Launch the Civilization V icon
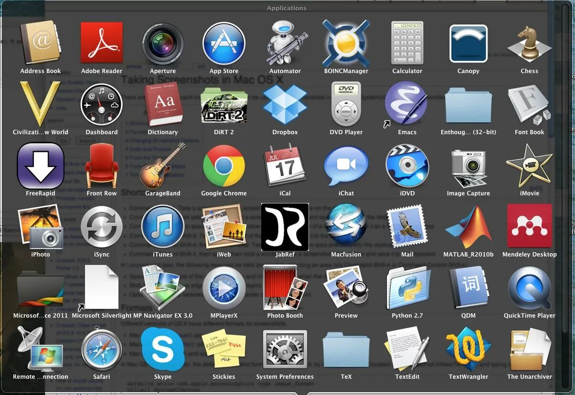The image size is (575, 395). 41,104
